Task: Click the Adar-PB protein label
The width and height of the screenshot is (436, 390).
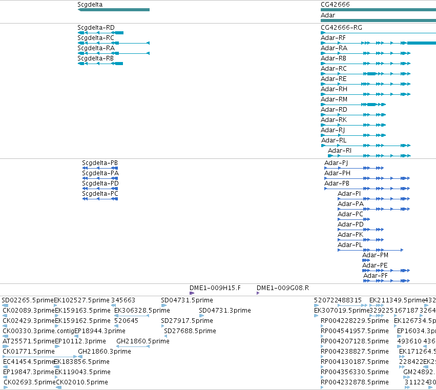Action: pos(337,183)
